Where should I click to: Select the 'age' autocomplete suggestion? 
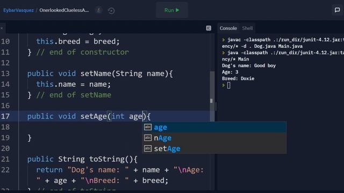click(214, 127)
